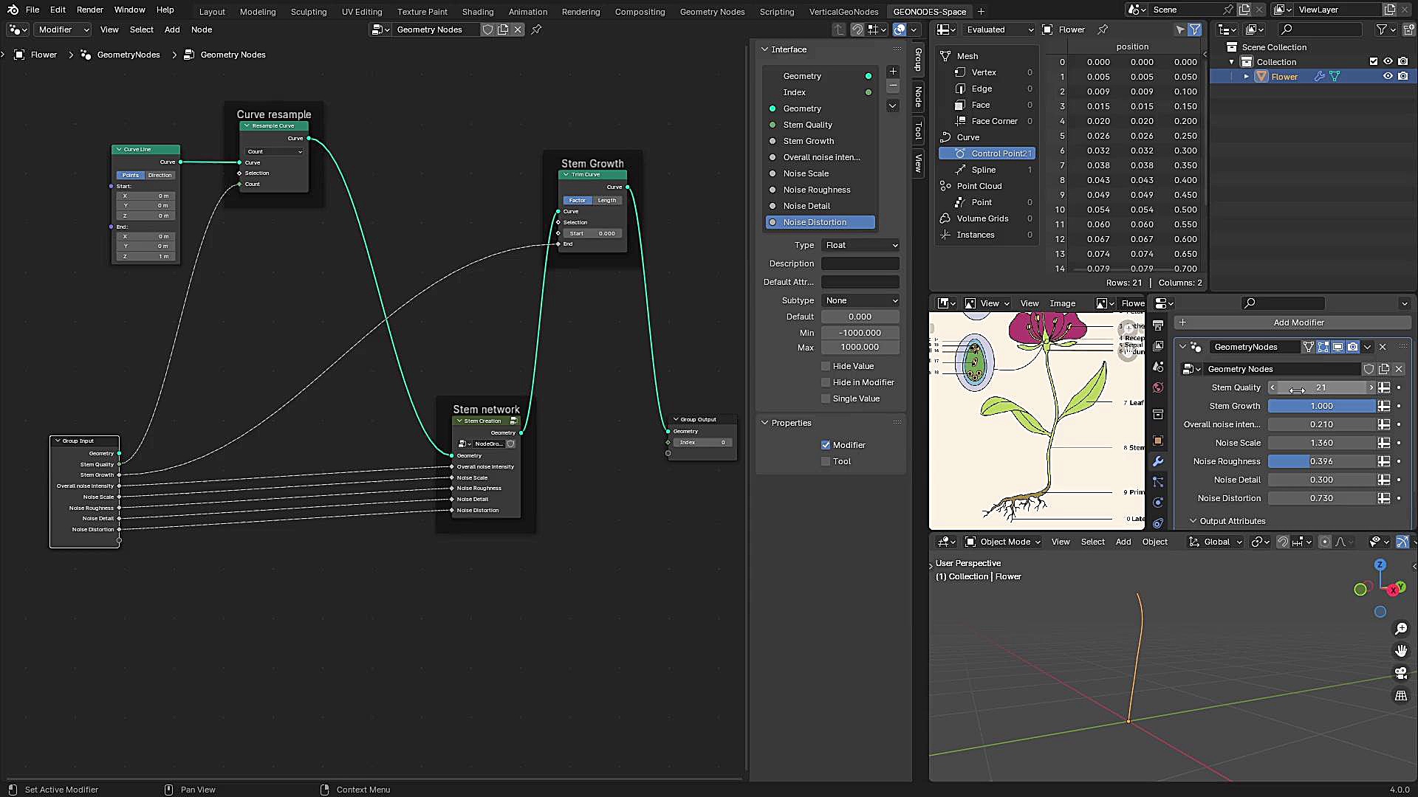
Task: Toggle camera view icon in viewport
Action: (1400, 673)
